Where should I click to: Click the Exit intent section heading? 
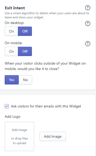pyautogui.click(x=15, y=8)
